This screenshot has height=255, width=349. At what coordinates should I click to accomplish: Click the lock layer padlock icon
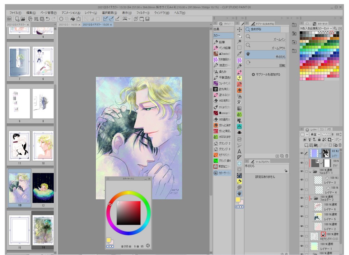pyautogui.click(x=319, y=140)
